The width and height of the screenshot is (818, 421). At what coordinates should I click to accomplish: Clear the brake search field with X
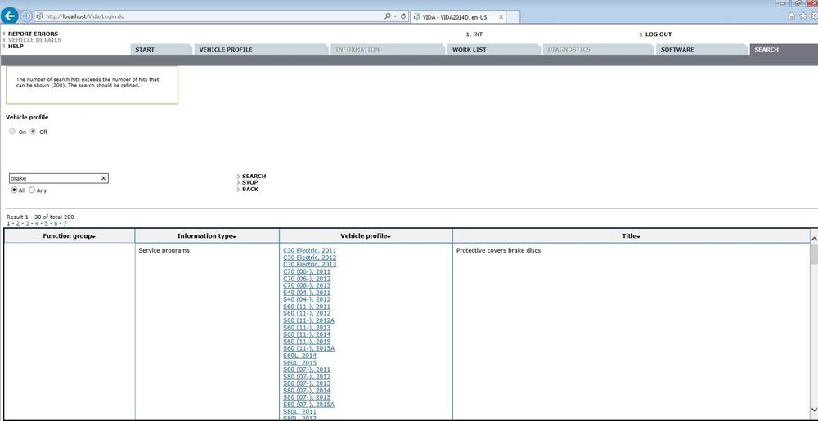(103, 178)
